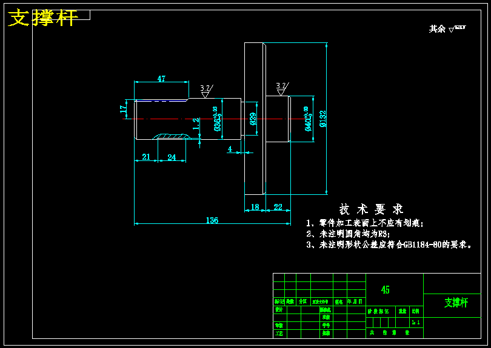Select the 47 length dimension

click(x=161, y=79)
